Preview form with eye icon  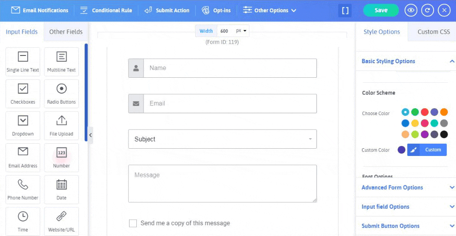tap(411, 10)
